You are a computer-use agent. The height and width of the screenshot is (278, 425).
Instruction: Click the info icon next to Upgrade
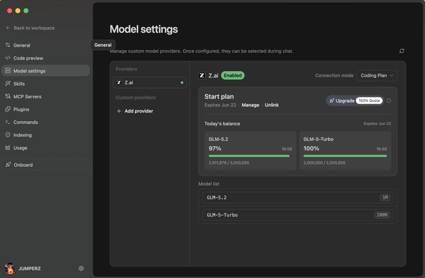388,101
